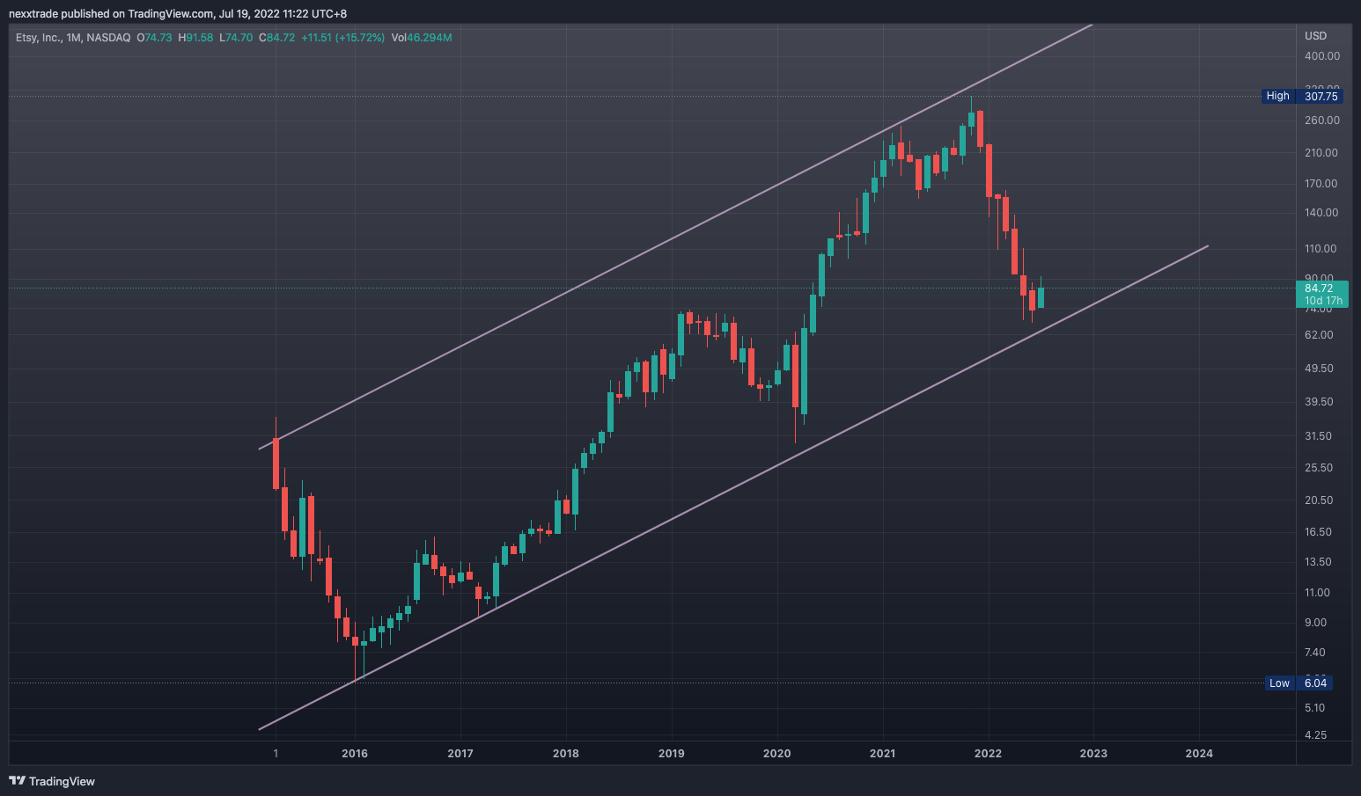Click 13.50 on the price axis

pos(1318,561)
